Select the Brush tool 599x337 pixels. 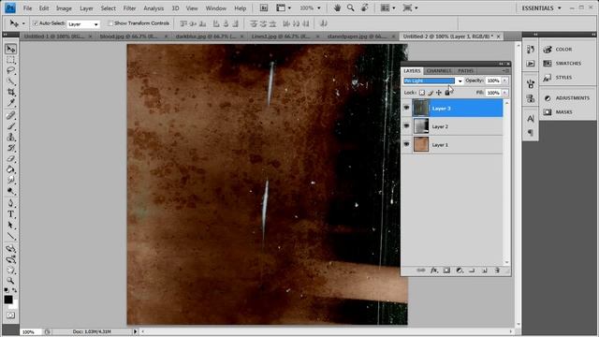pyautogui.click(x=10, y=126)
